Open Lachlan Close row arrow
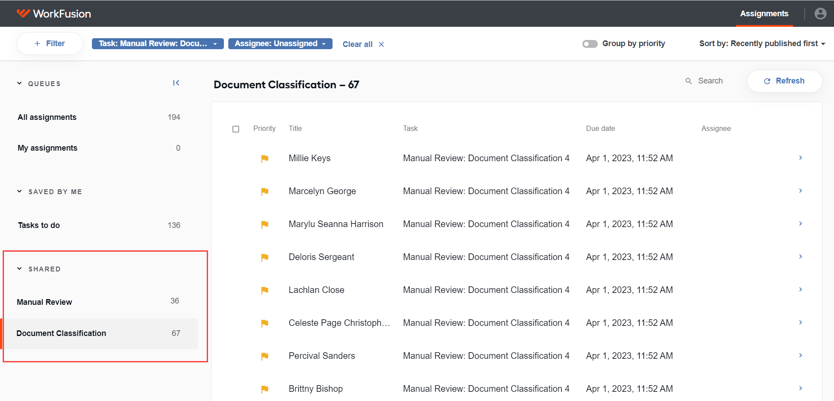 [801, 289]
